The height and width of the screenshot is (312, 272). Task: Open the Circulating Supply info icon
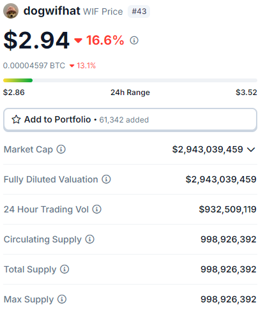[x=90, y=239]
